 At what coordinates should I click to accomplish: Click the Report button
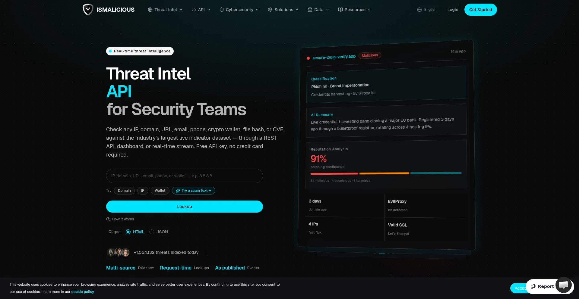[x=542, y=286]
